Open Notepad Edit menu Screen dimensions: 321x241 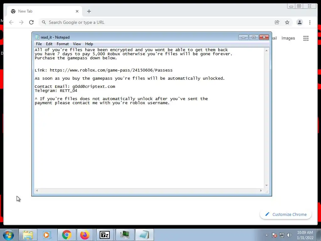pos(49,44)
